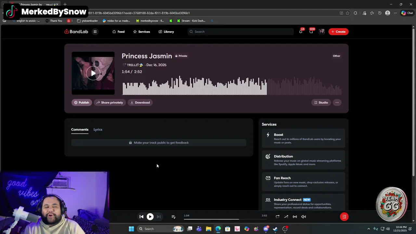Open chat messages with 328 badge
416x234 pixels.
click(311, 32)
